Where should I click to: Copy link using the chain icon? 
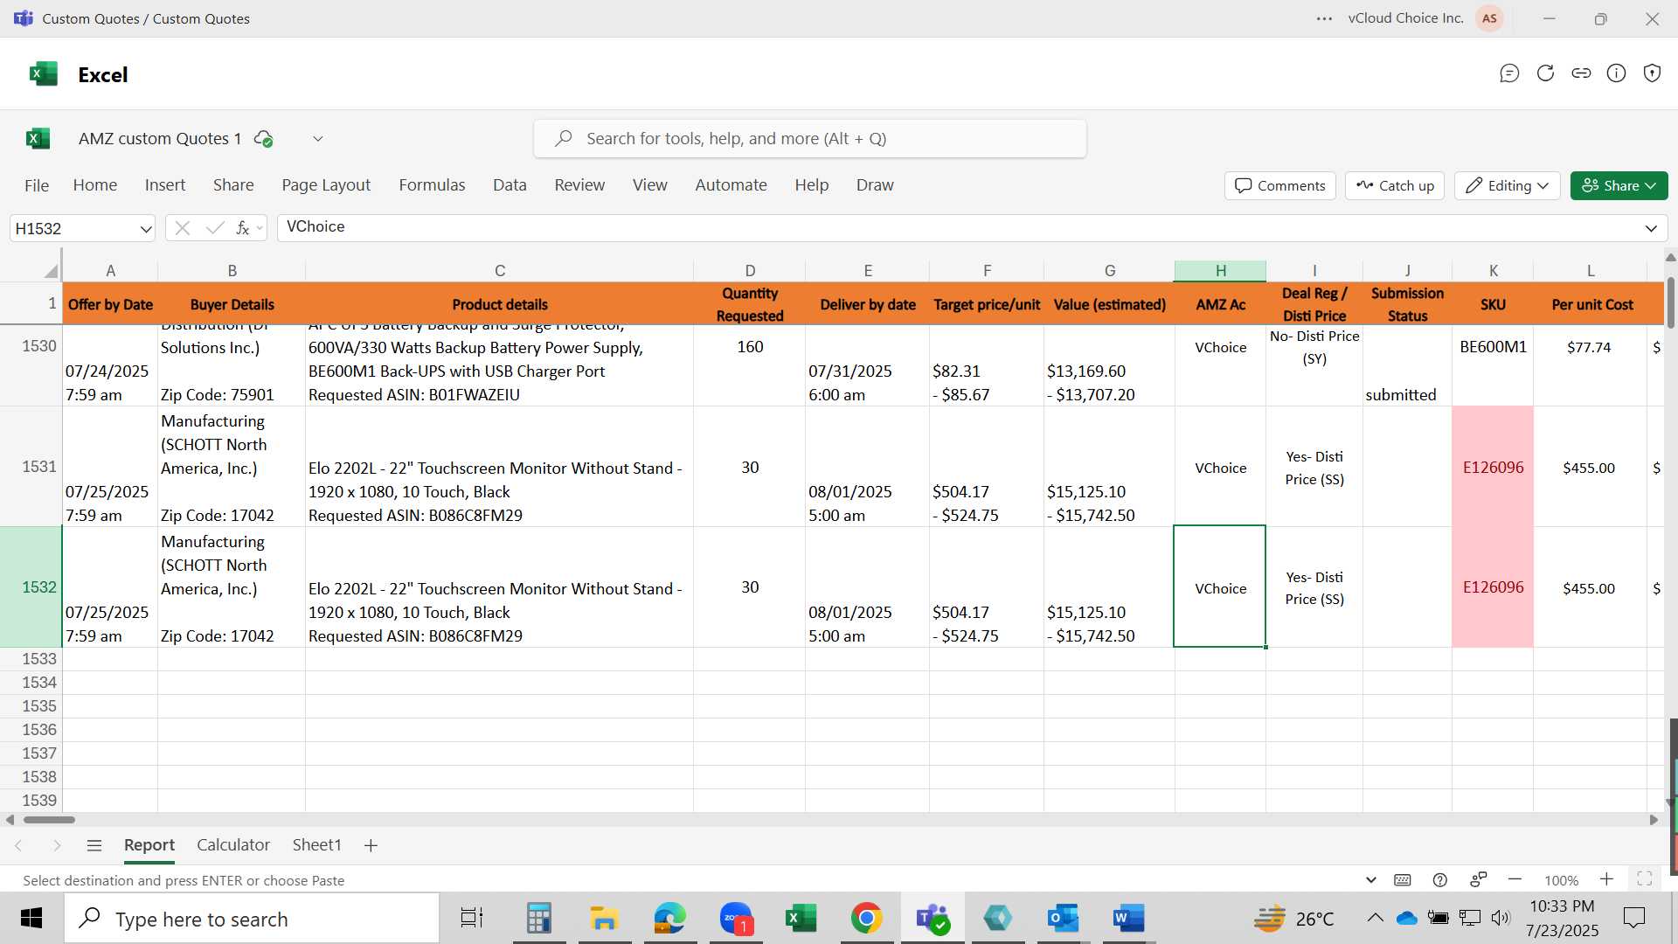click(1581, 73)
